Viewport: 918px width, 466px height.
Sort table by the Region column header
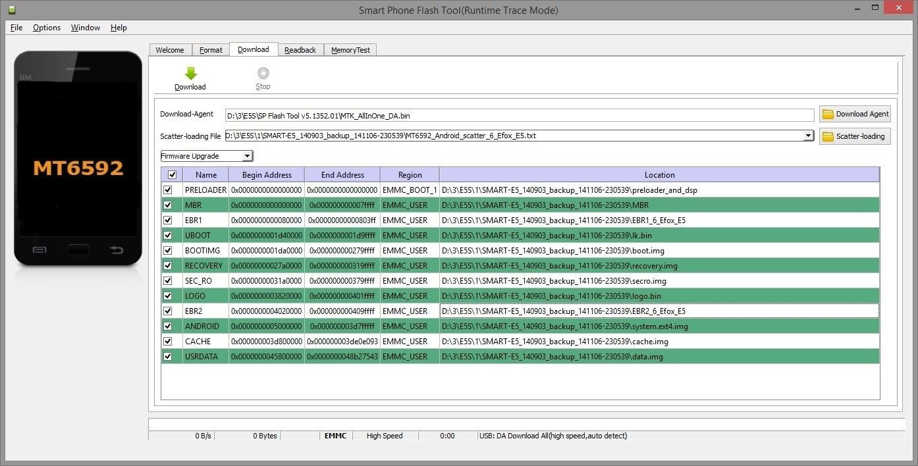pos(410,175)
